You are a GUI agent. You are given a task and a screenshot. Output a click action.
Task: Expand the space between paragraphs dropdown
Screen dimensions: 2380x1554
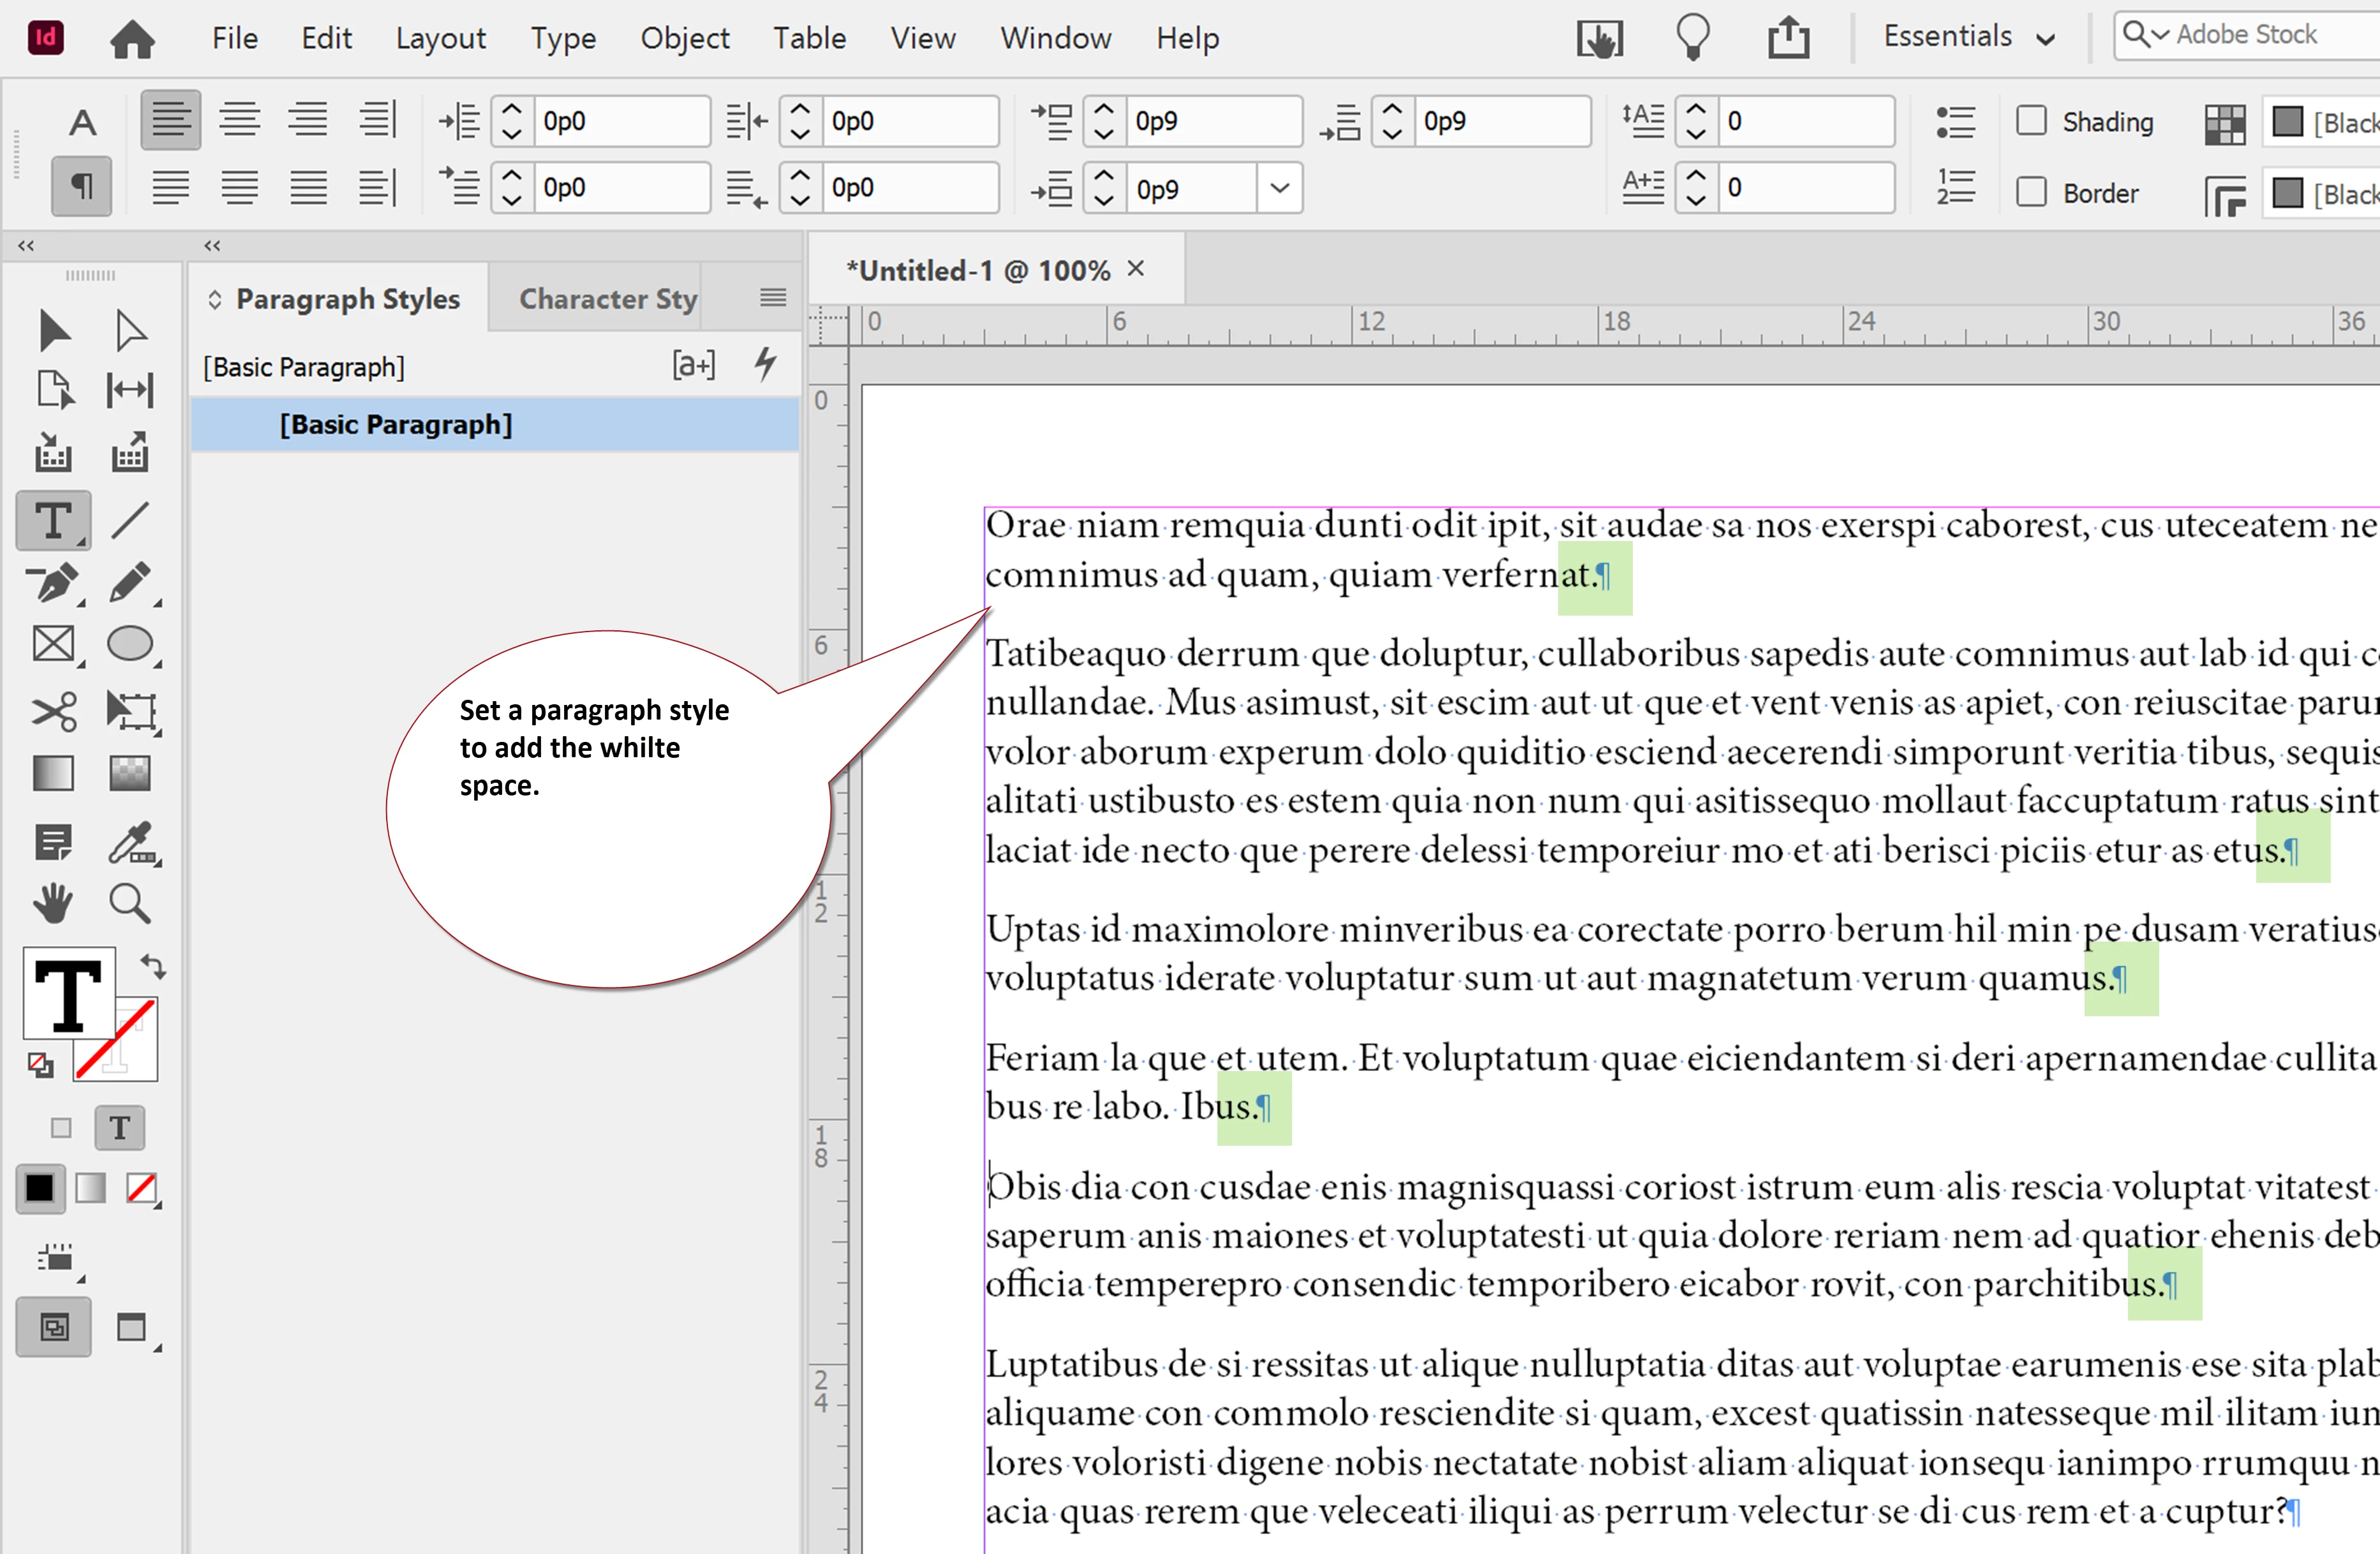1279,188
